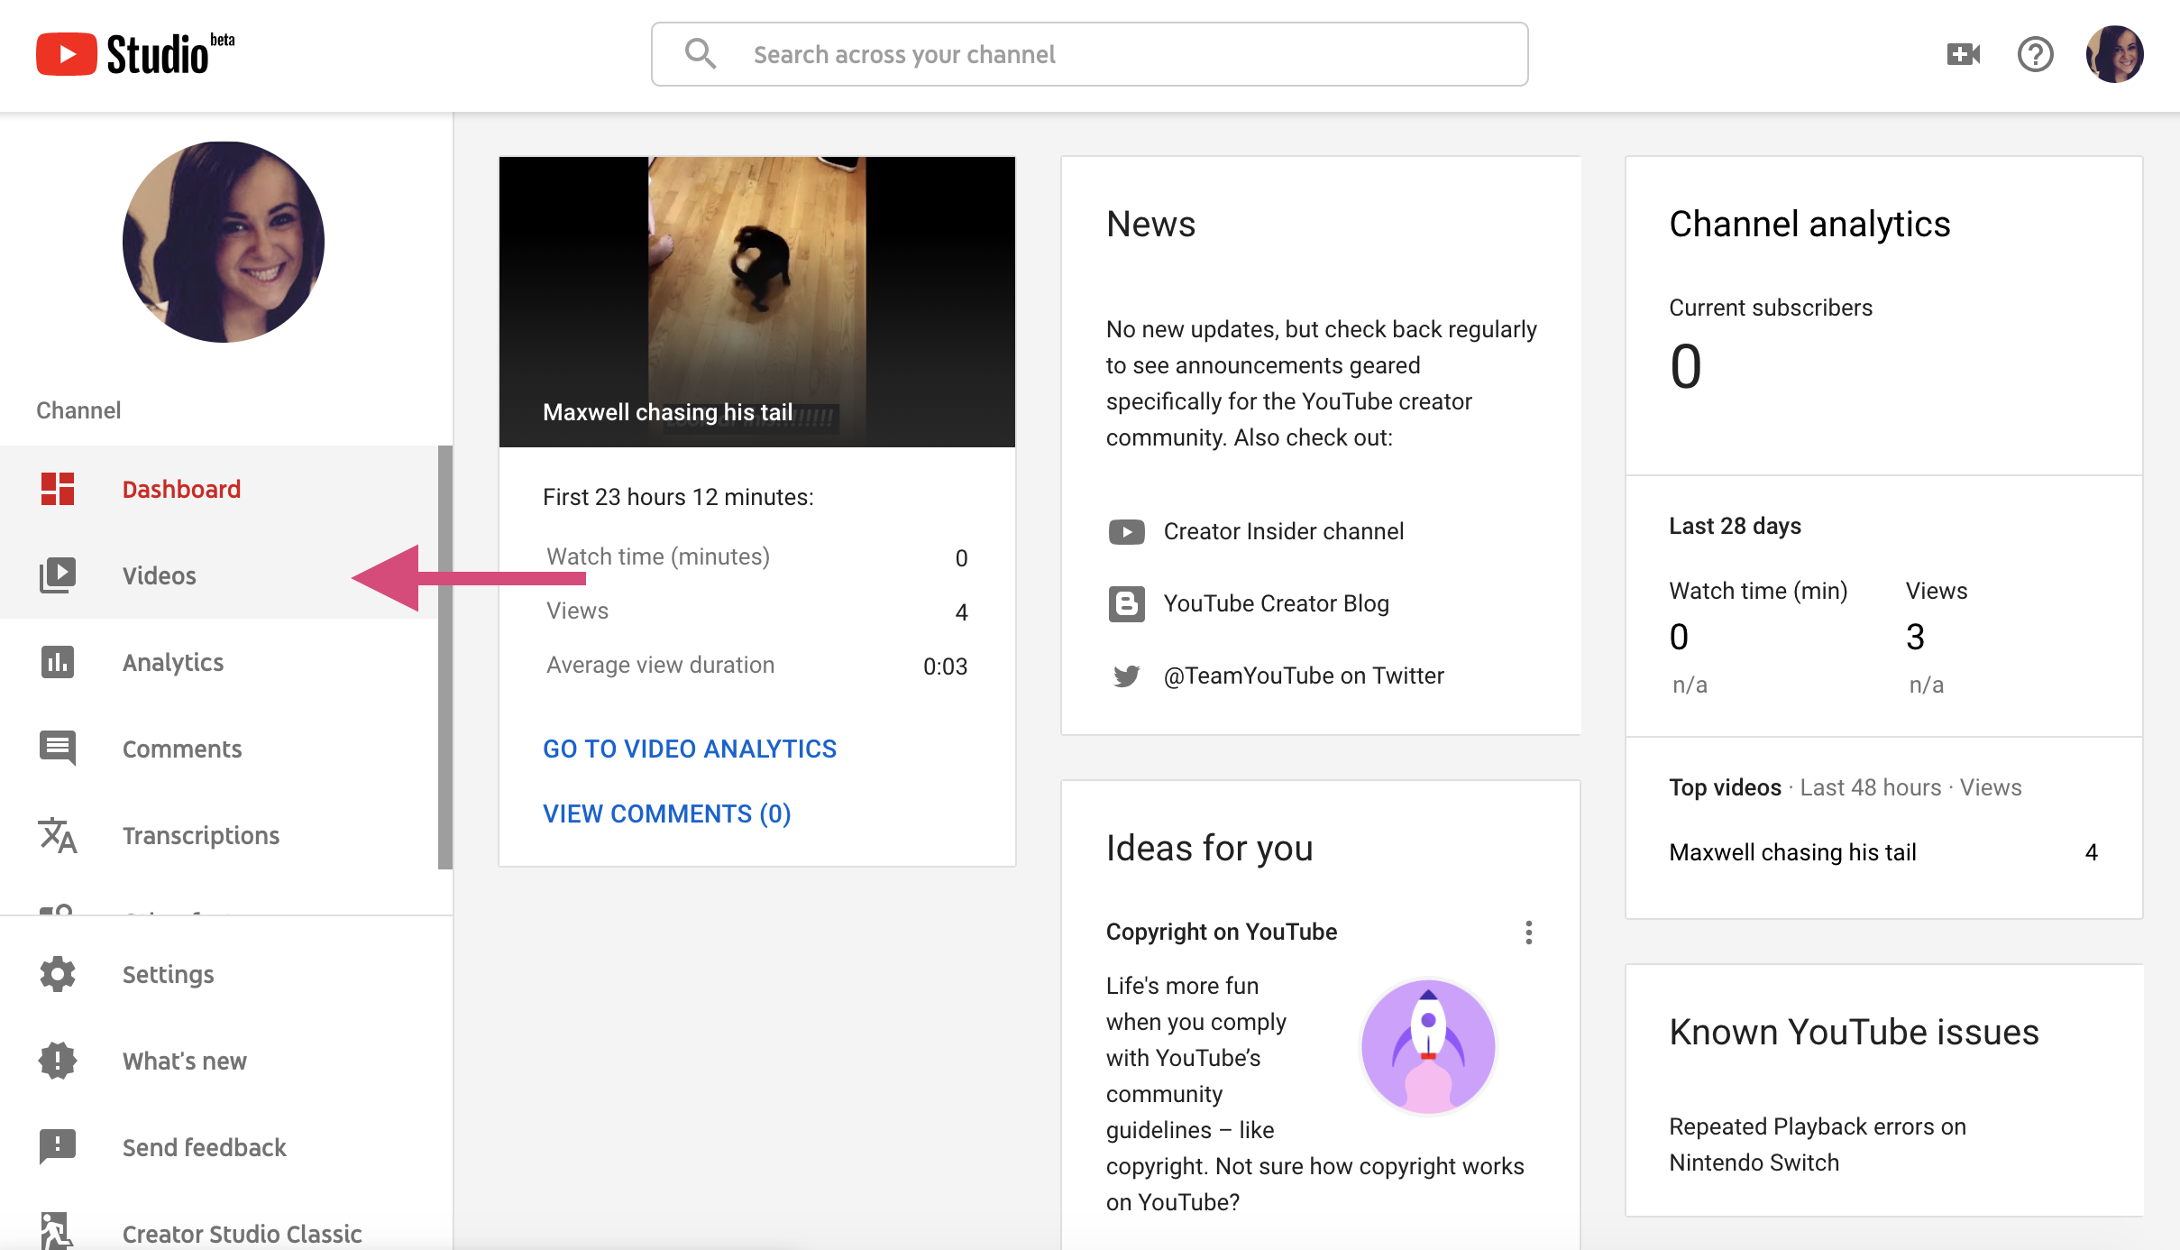Screen dimensions: 2180x1250
Task: Open Creator Insider channel link
Action: (x=1284, y=531)
